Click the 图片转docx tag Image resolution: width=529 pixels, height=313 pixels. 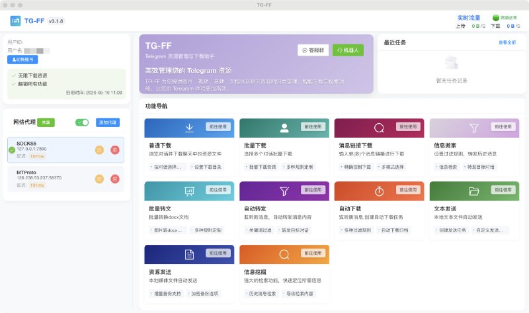pyautogui.click(x=167, y=230)
